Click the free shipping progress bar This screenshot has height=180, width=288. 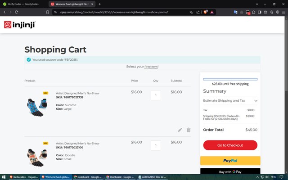[x=230, y=79]
